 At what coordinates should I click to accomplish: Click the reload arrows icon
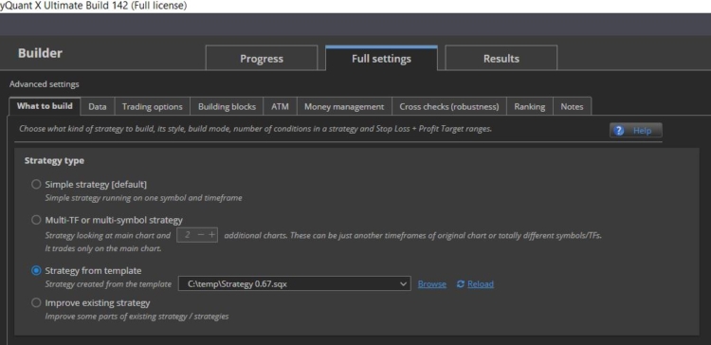pos(461,284)
